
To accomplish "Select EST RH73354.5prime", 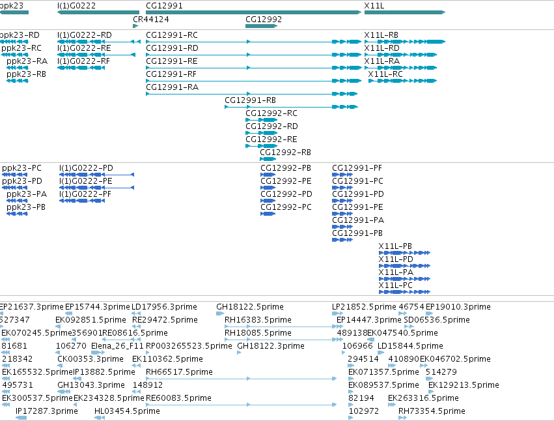I will [403, 418].
